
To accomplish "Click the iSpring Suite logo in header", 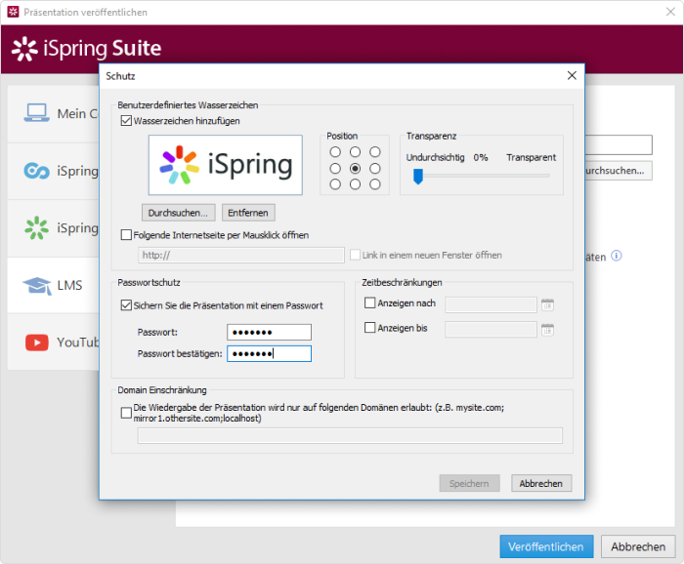I will [86, 49].
